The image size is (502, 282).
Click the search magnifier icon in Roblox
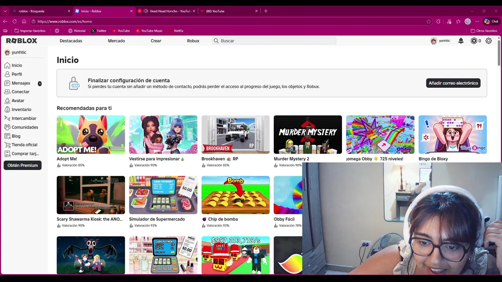[216, 41]
